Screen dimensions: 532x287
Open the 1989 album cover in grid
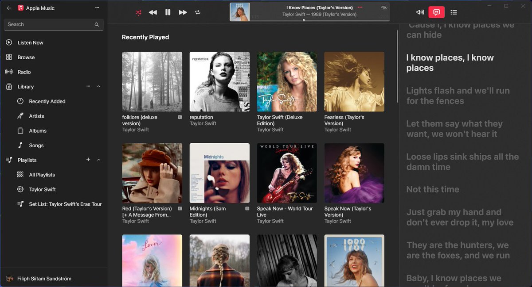(354, 261)
